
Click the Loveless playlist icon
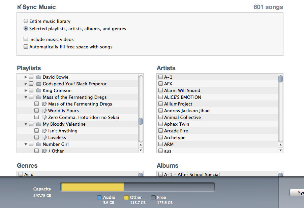44,137
